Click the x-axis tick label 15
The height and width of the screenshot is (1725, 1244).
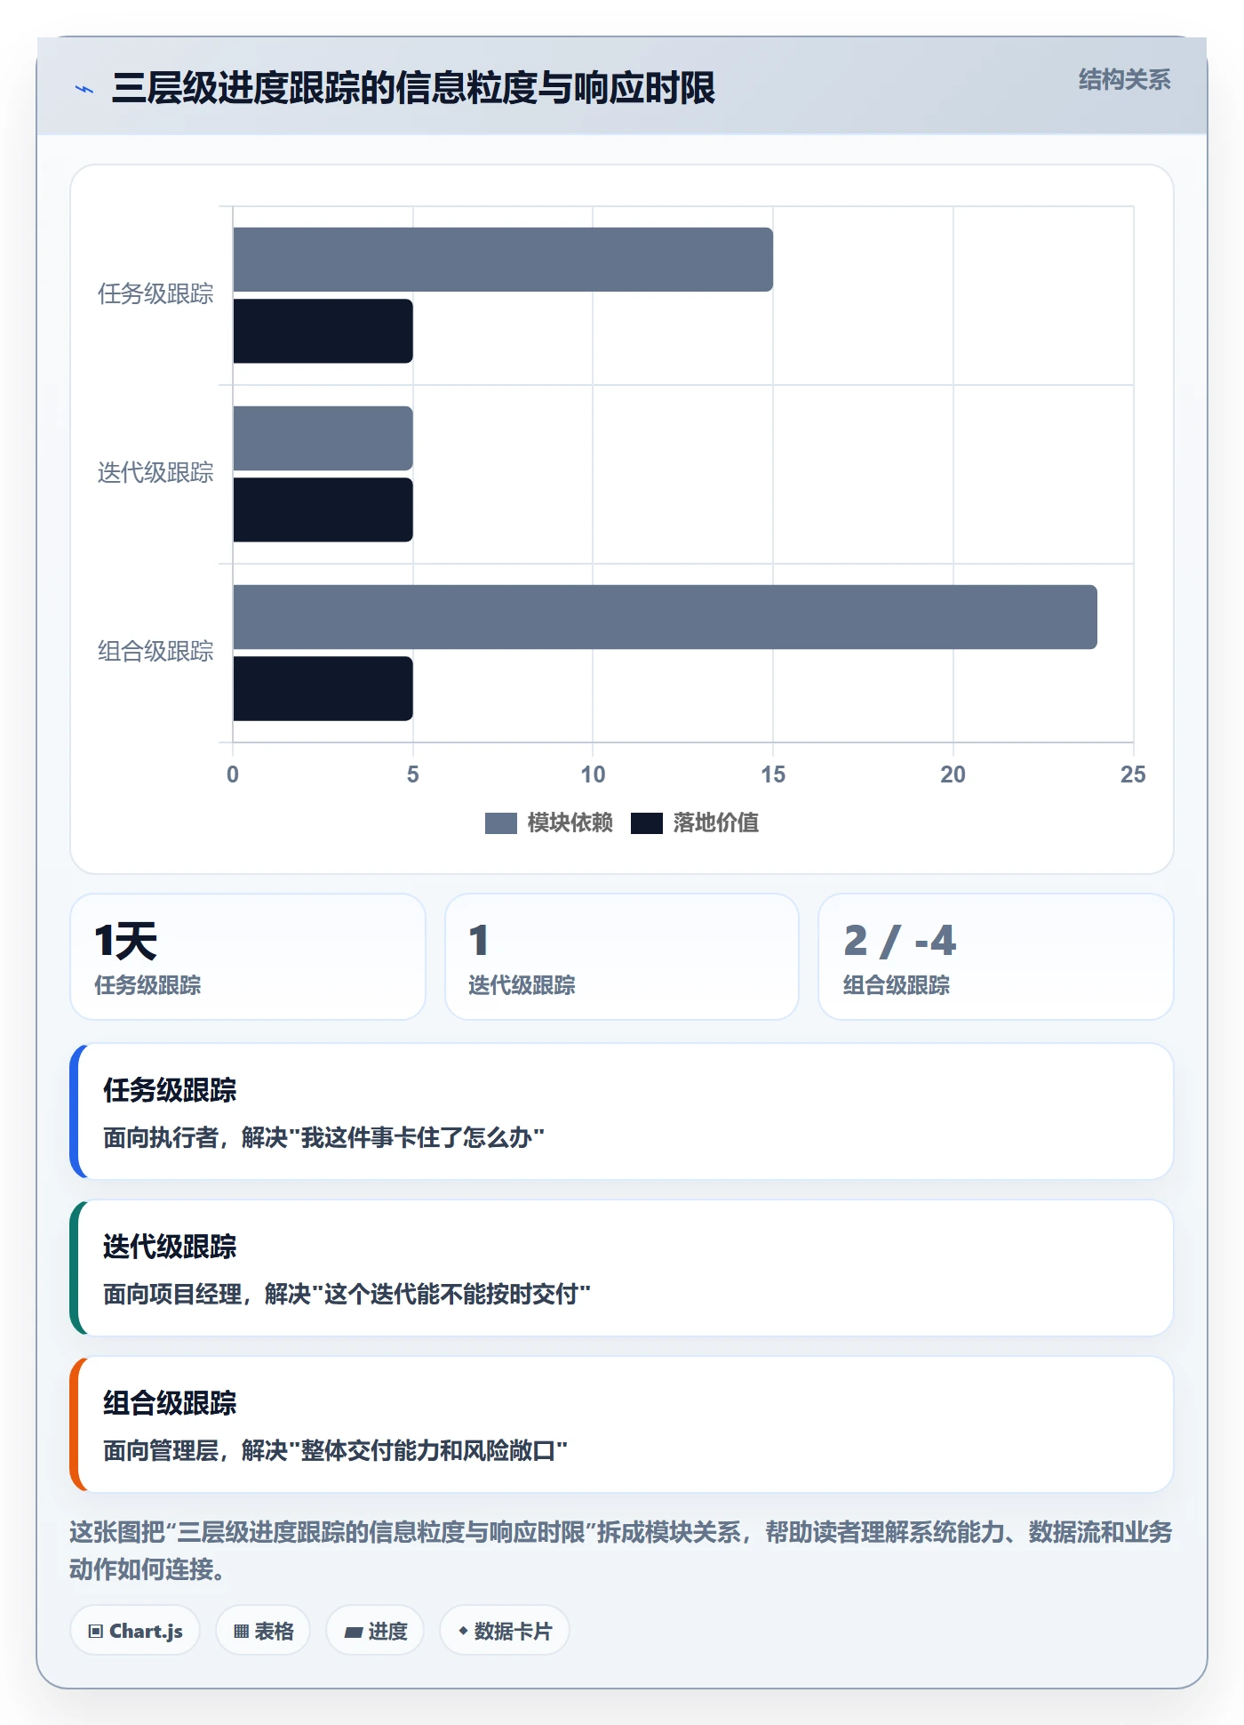[773, 774]
